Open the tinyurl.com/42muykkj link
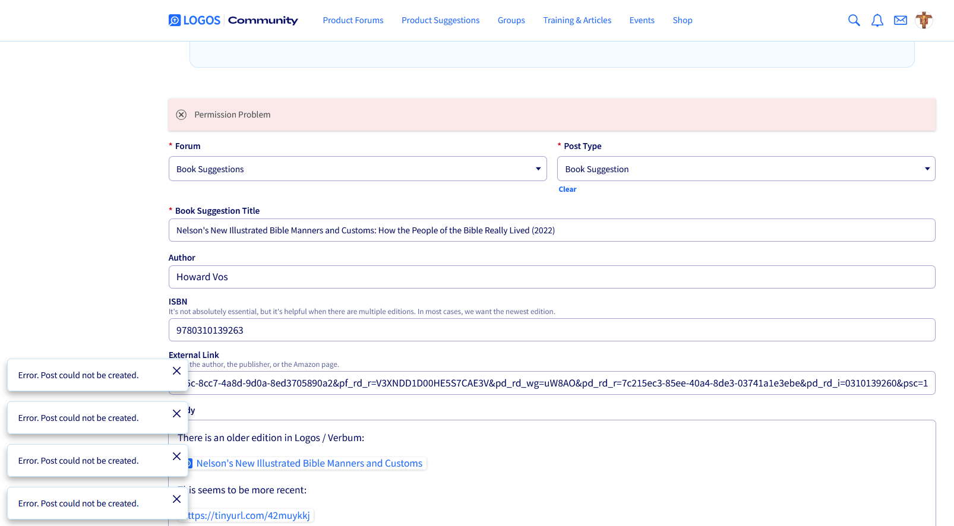 [249, 515]
